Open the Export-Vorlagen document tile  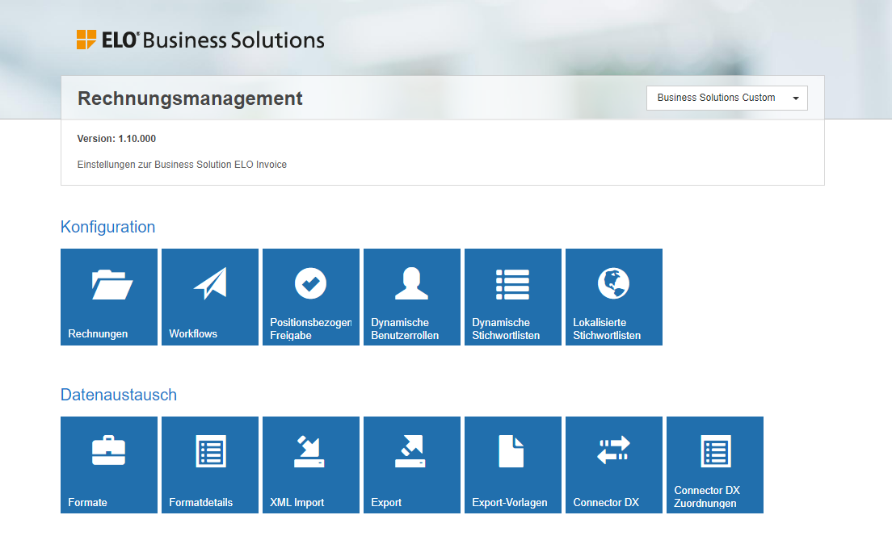[512, 465]
